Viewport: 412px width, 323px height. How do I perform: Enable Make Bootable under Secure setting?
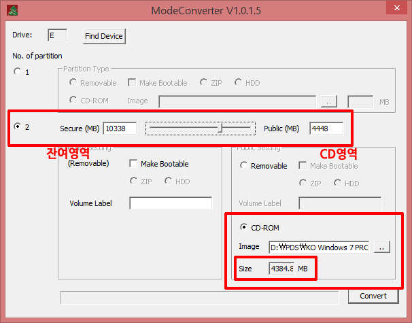(x=133, y=164)
